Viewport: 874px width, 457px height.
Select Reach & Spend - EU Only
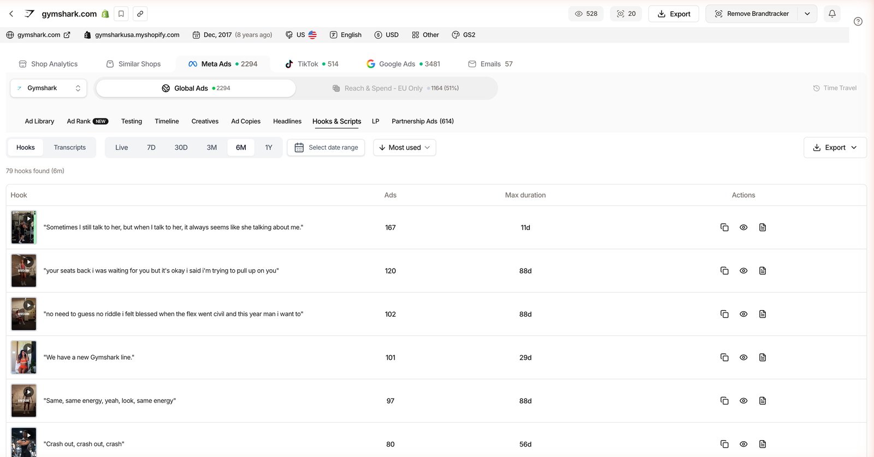[x=396, y=88]
